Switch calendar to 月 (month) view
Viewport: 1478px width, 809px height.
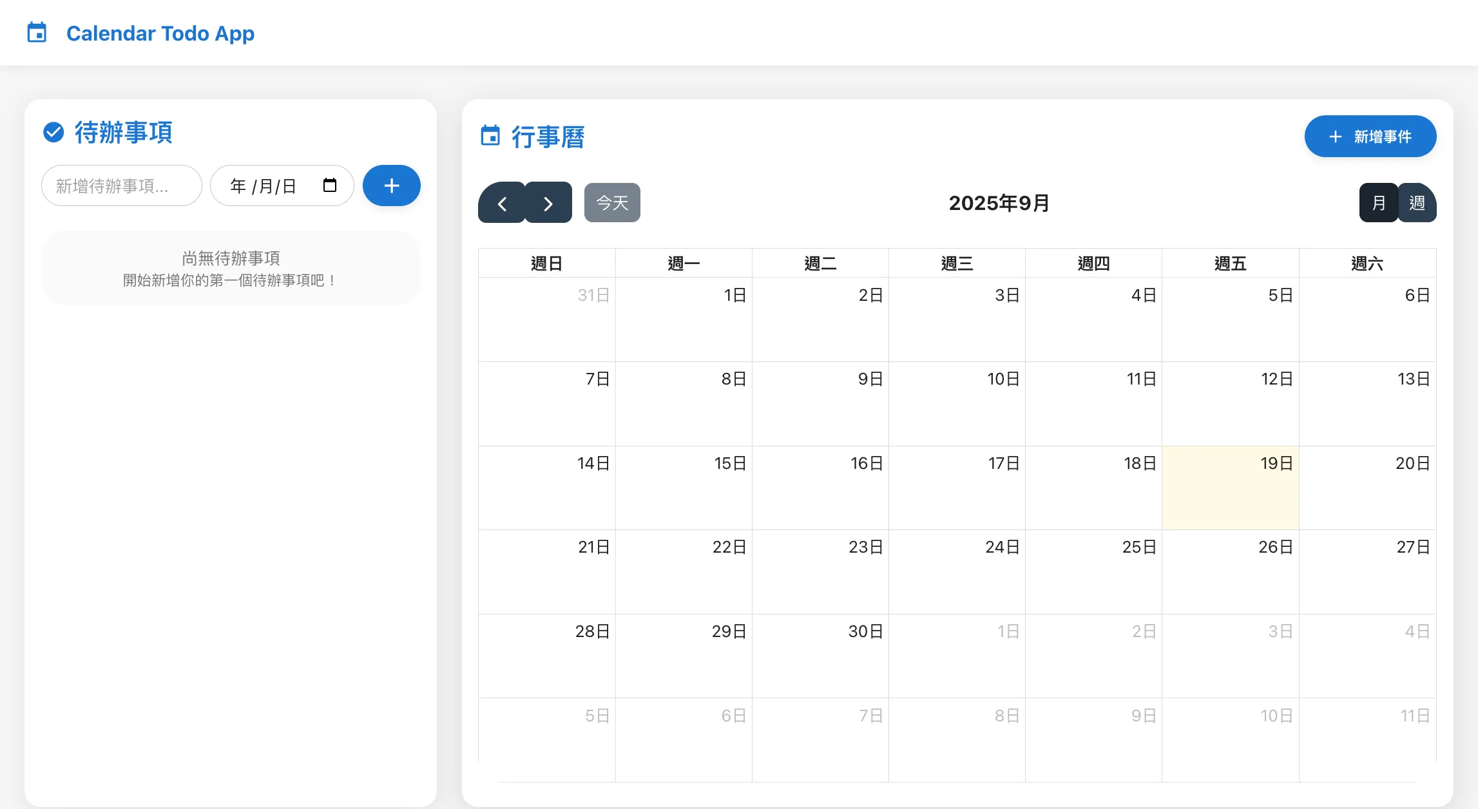(1378, 202)
